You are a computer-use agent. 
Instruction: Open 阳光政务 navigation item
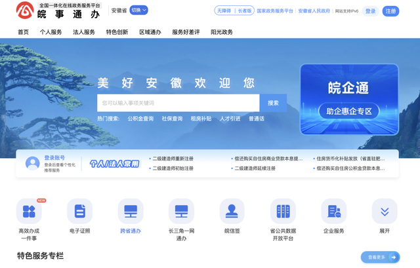[x=222, y=32]
